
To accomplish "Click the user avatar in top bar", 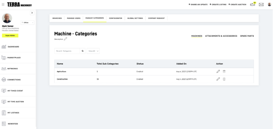I will tap(269, 4).
